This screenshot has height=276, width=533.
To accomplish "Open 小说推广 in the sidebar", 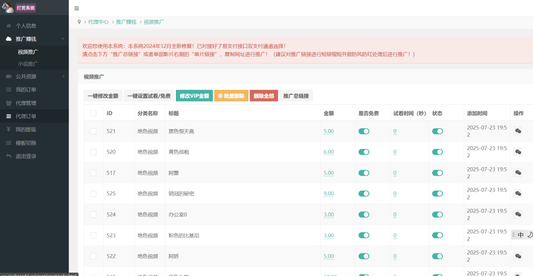I will coord(28,64).
